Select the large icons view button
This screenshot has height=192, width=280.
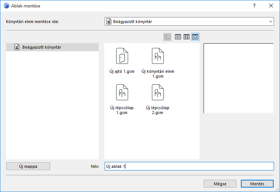pyautogui.click(x=195, y=37)
